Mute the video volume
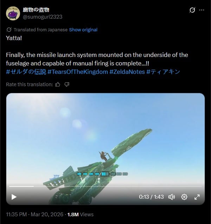The width and height of the screenshot is (211, 224). tap(172, 197)
